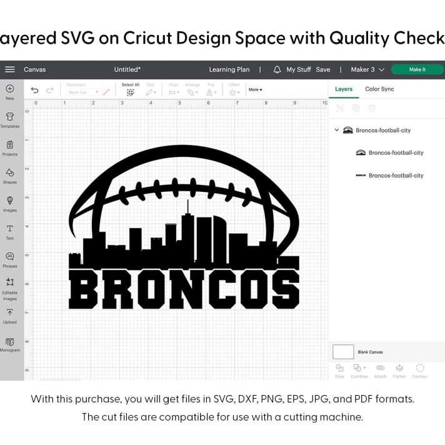Click the Slice tool

pos(339,371)
